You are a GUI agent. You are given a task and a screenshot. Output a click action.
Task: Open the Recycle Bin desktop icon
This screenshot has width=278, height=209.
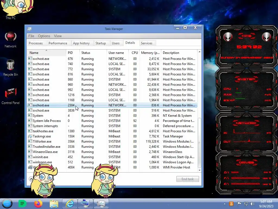(x=11, y=68)
